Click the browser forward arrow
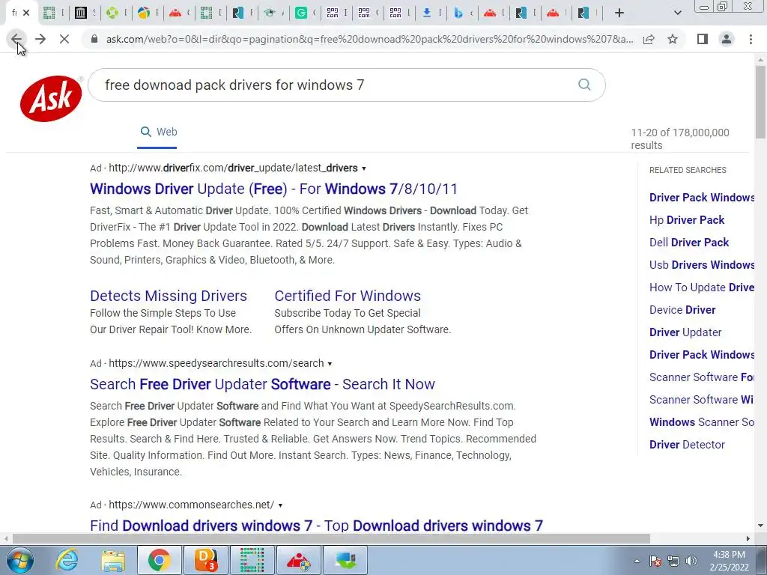Viewport: 767px width, 575px height. point(40,39)
